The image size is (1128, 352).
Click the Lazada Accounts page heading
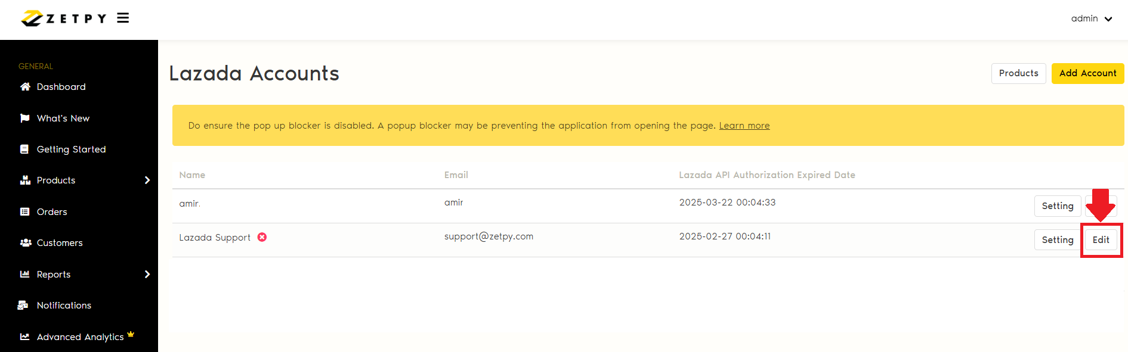254,73
